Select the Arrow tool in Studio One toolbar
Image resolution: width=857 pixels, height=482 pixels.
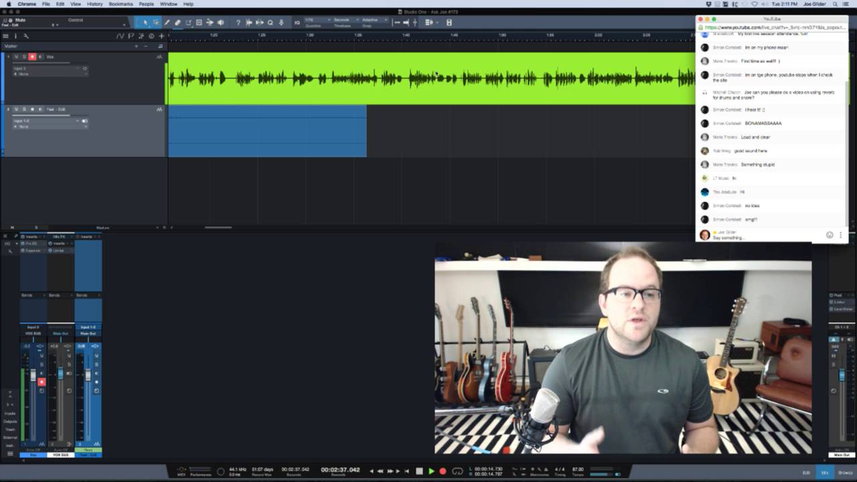(145, 22)
